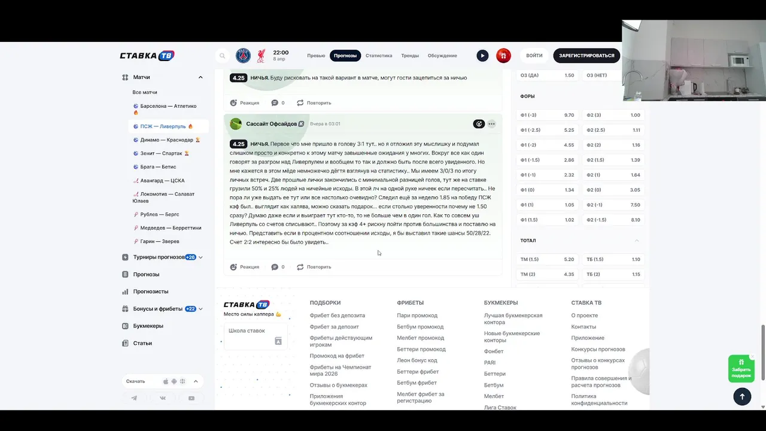This screenshot has height=431, width=766.
Task: Open the VK social link icon
Action: click(163, 398)
